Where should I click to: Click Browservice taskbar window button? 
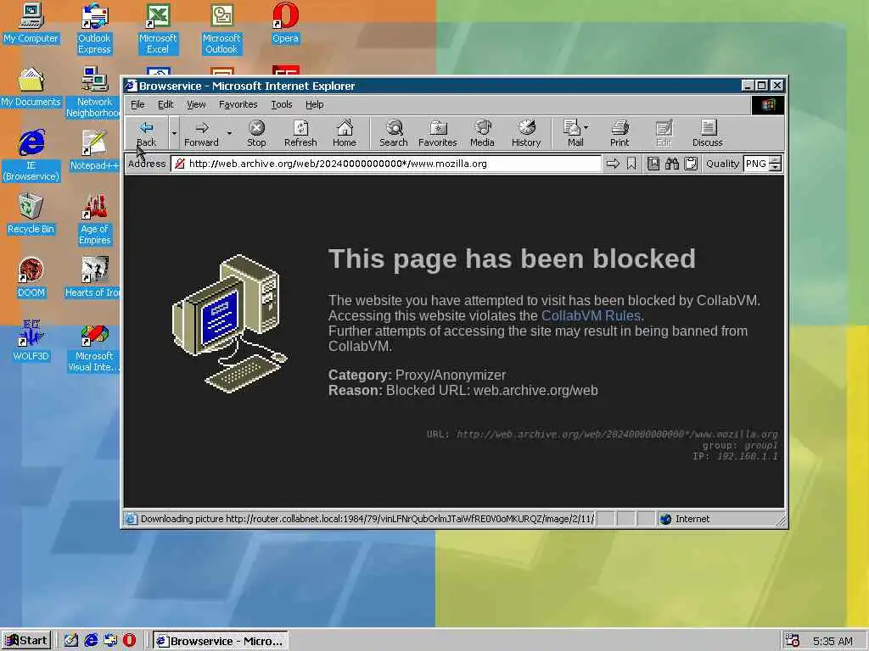pos(220,641)
